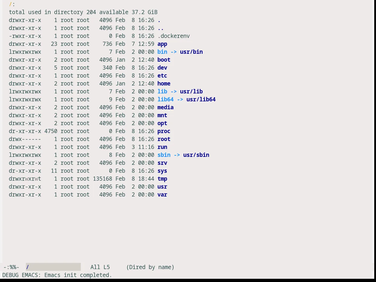
Task: Click the '-:%%-' mode line status flags
Action: (11, 267)
